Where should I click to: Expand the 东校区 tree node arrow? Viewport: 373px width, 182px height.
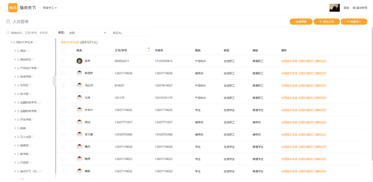(x=15, y=85)
